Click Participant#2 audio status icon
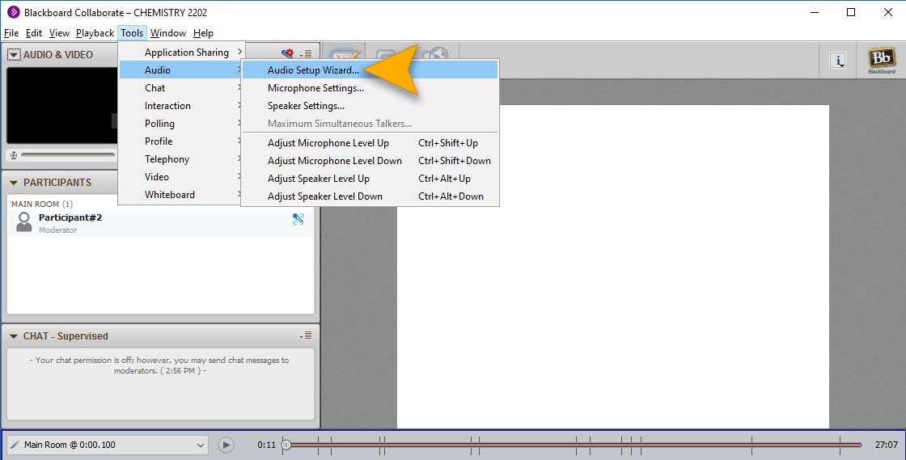This screenshot has height=460, width=906. (x=298, y=219)
